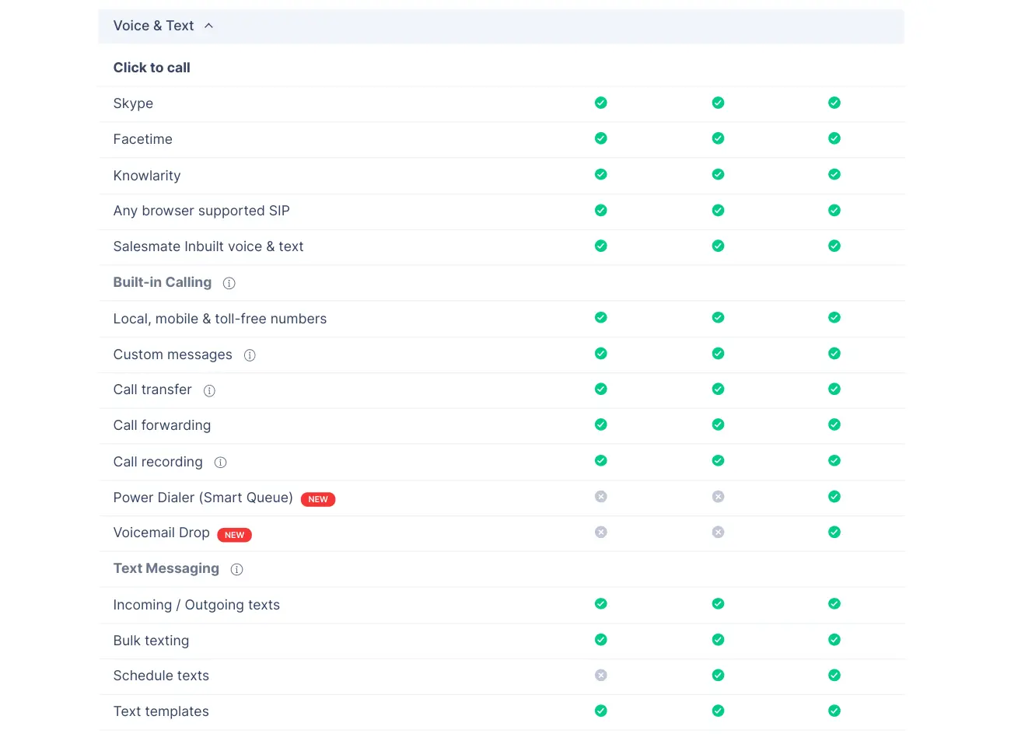Click the NEW badge beside Voicemail Drop
This screenshot has width=1011, height=744.
click(234, 535)
